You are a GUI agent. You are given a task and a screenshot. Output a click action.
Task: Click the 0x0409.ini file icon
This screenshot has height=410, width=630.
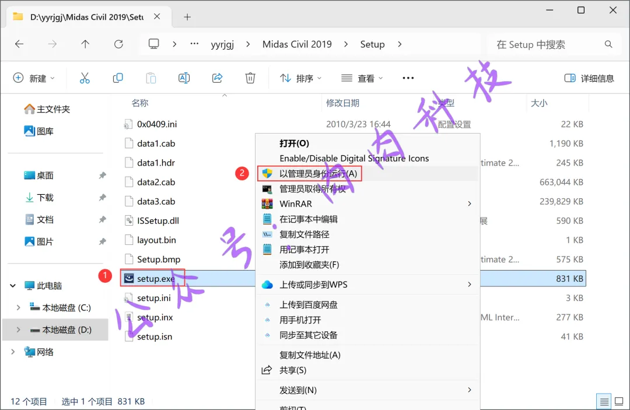128,124
